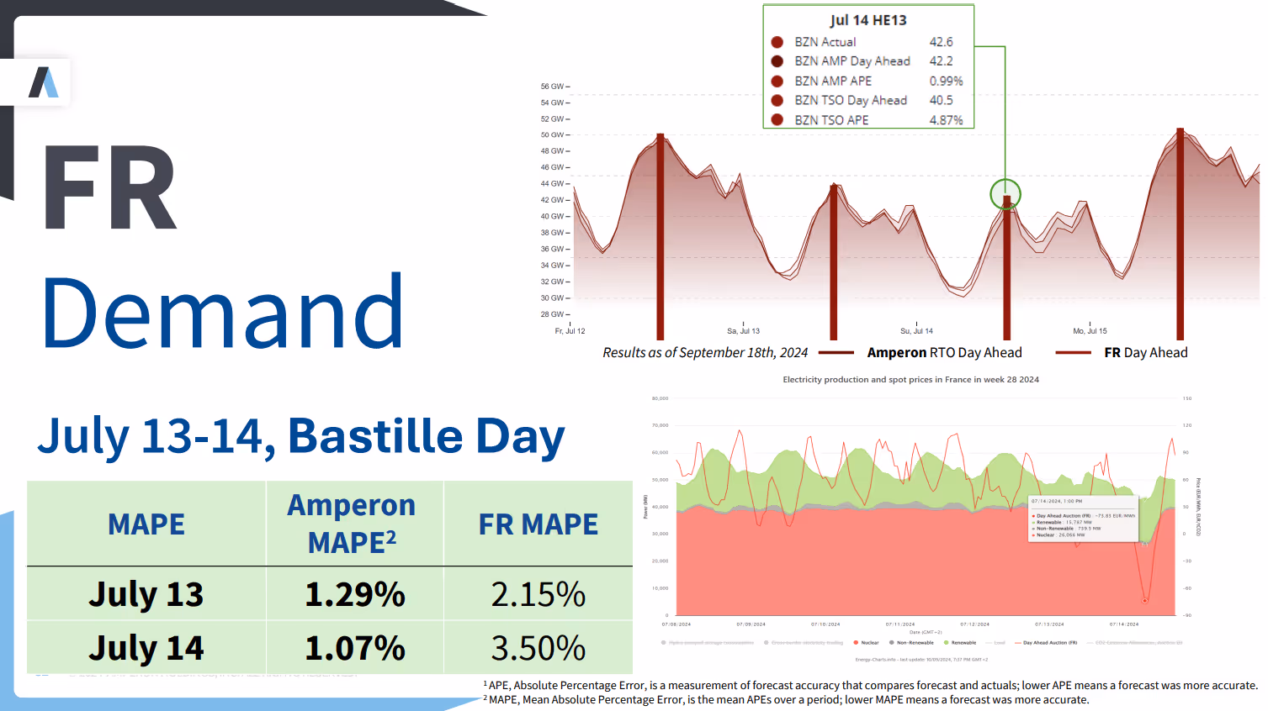Click the 3.50% FR MAPE cell
The width and height of the screenshot is (1268, 711).
[x=539, y=648]
